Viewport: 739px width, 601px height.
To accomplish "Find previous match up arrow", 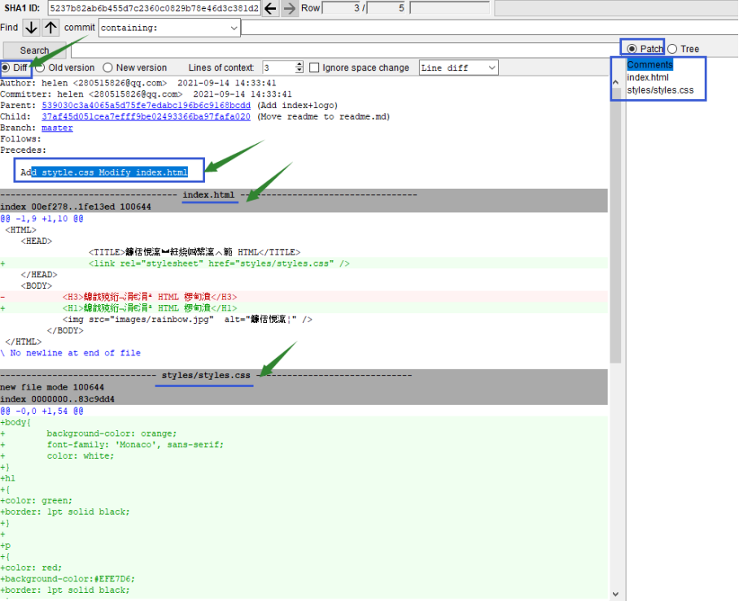I will click(50, 28).
